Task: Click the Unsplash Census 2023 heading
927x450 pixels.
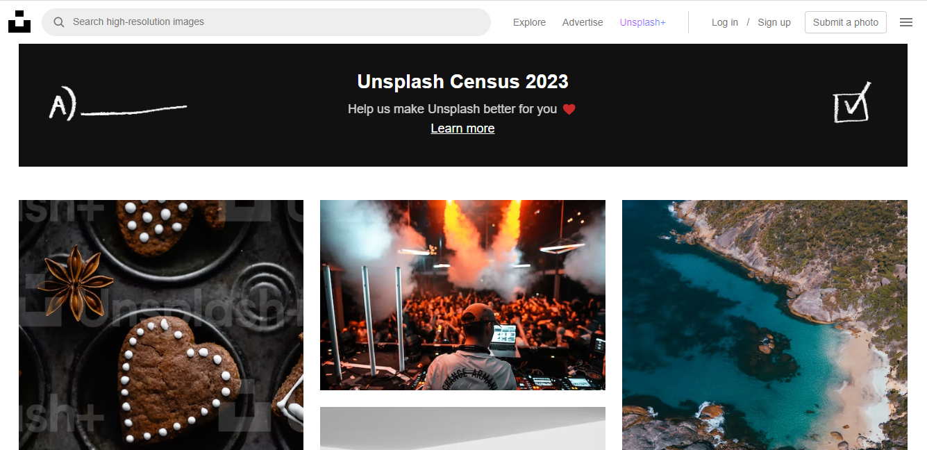Action: pos(462,82)
